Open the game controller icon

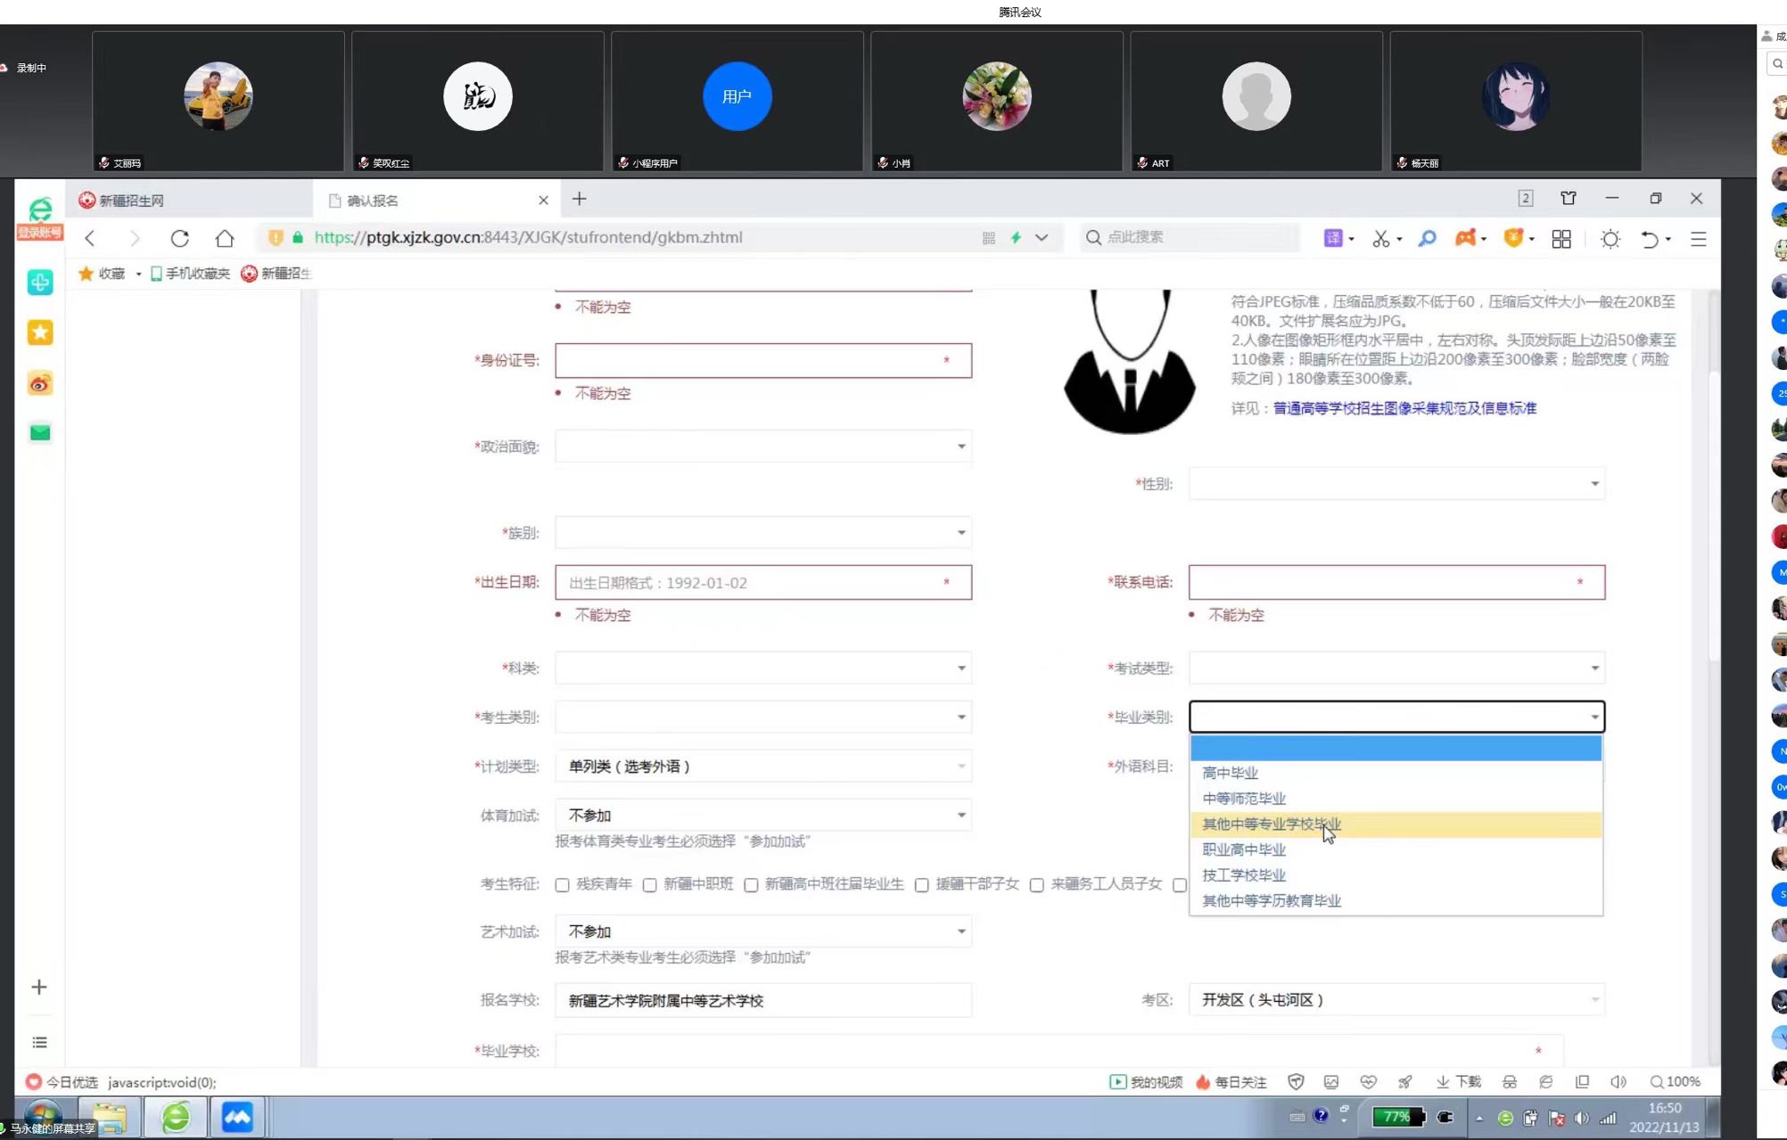(x=1465, y=238)
